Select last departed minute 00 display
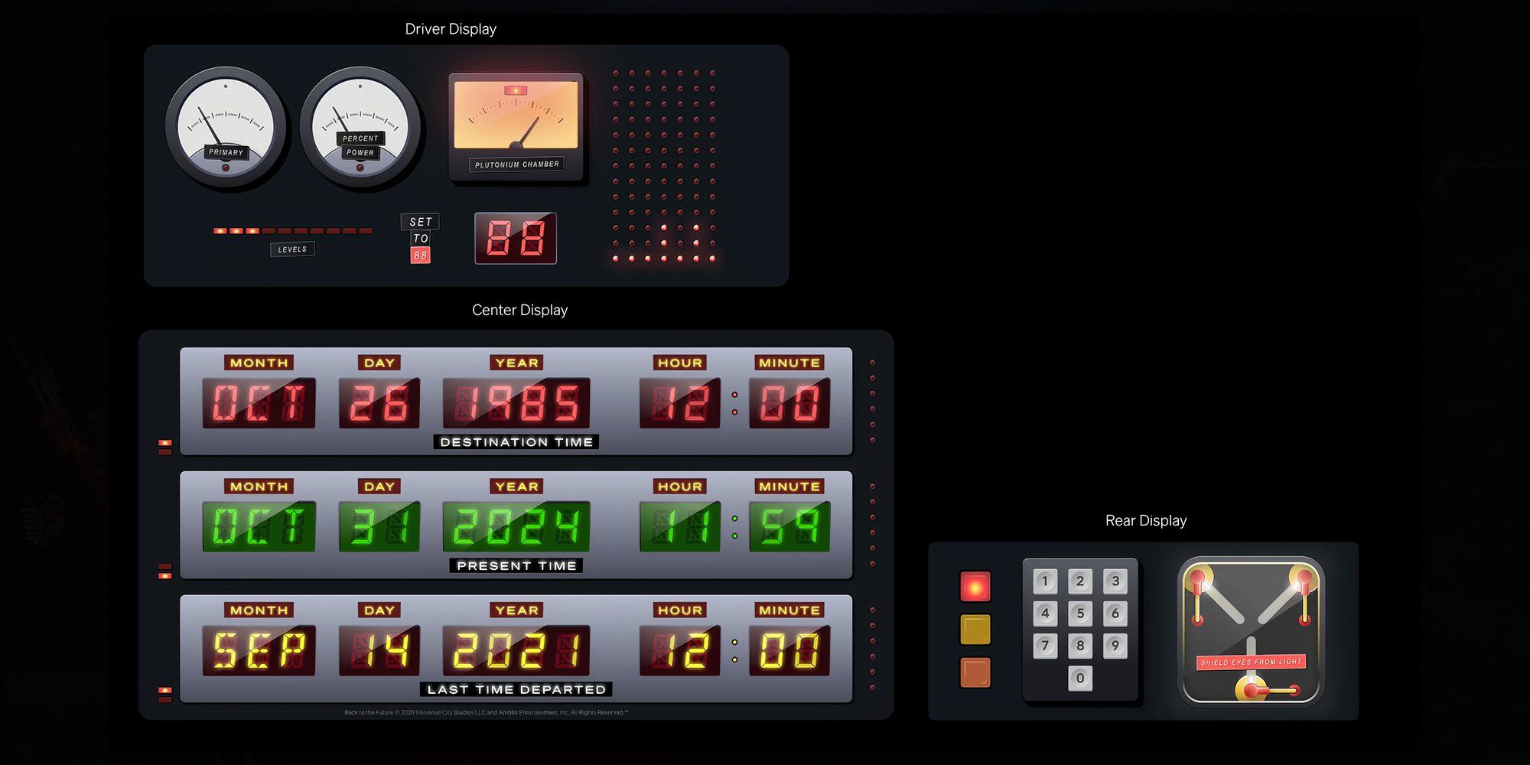Viewport: 1530px width, 765px height. pos(789,651)
